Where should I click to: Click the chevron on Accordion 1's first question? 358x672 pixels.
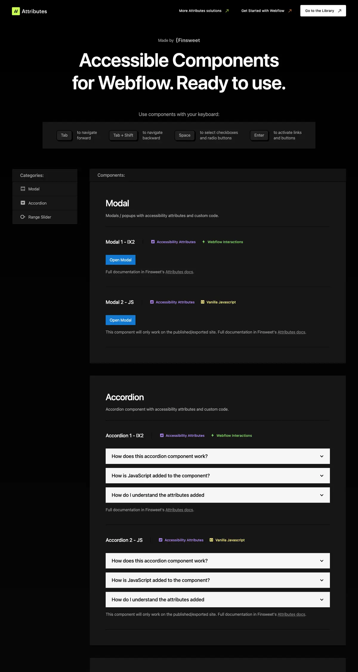coord(322,456)
